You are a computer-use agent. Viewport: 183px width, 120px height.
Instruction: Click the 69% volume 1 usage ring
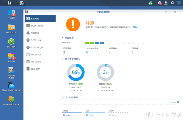(76, 72)
